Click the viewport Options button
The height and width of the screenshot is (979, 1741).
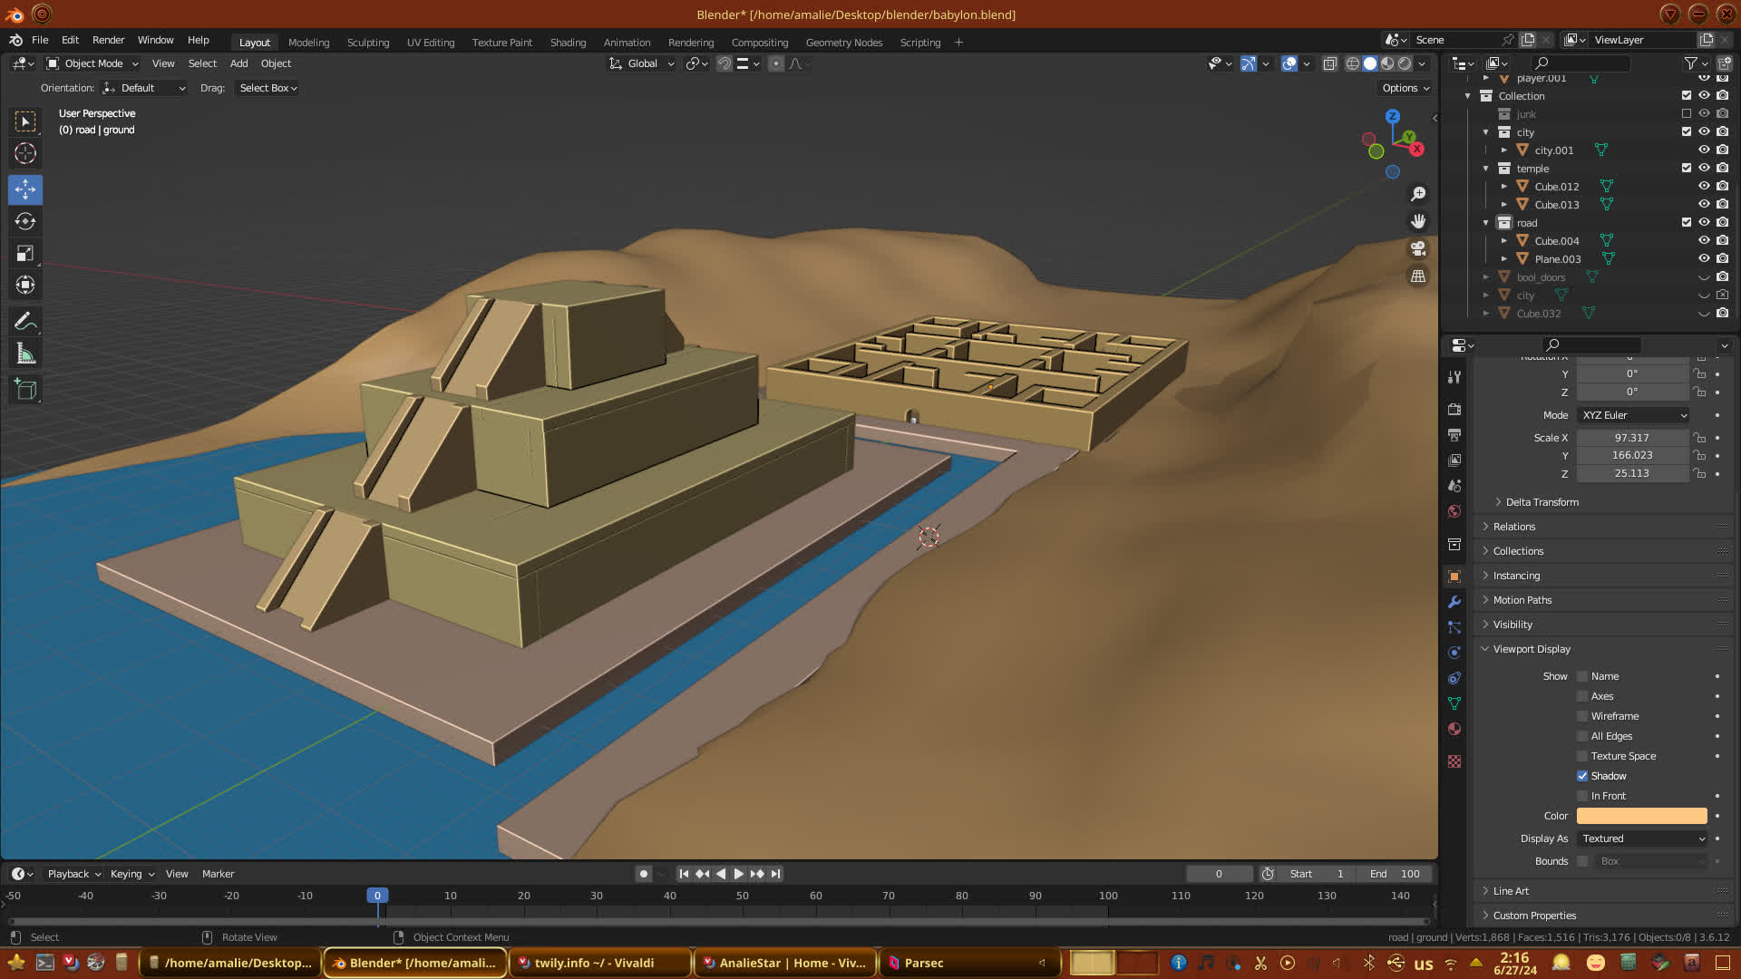coord(1405,88)
